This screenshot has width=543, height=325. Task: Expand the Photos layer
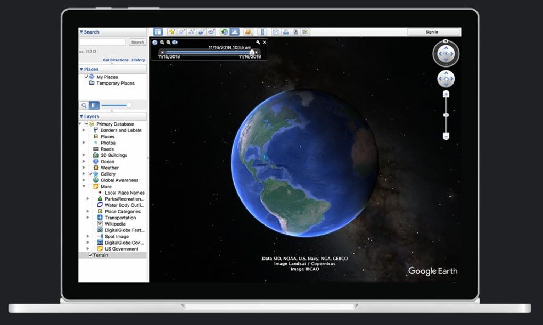[84, 143]
